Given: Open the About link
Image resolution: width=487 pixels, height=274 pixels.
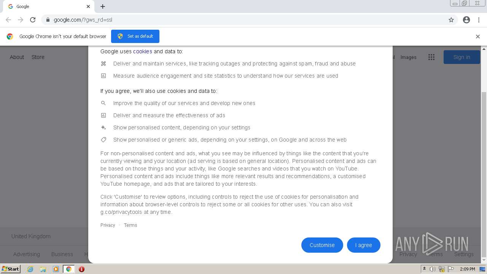Looking at the screenshot, I should (x=17, y=57).
